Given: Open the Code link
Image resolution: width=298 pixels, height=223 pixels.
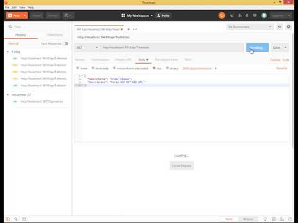Looking at the screenshot, I should click(286, 60).
